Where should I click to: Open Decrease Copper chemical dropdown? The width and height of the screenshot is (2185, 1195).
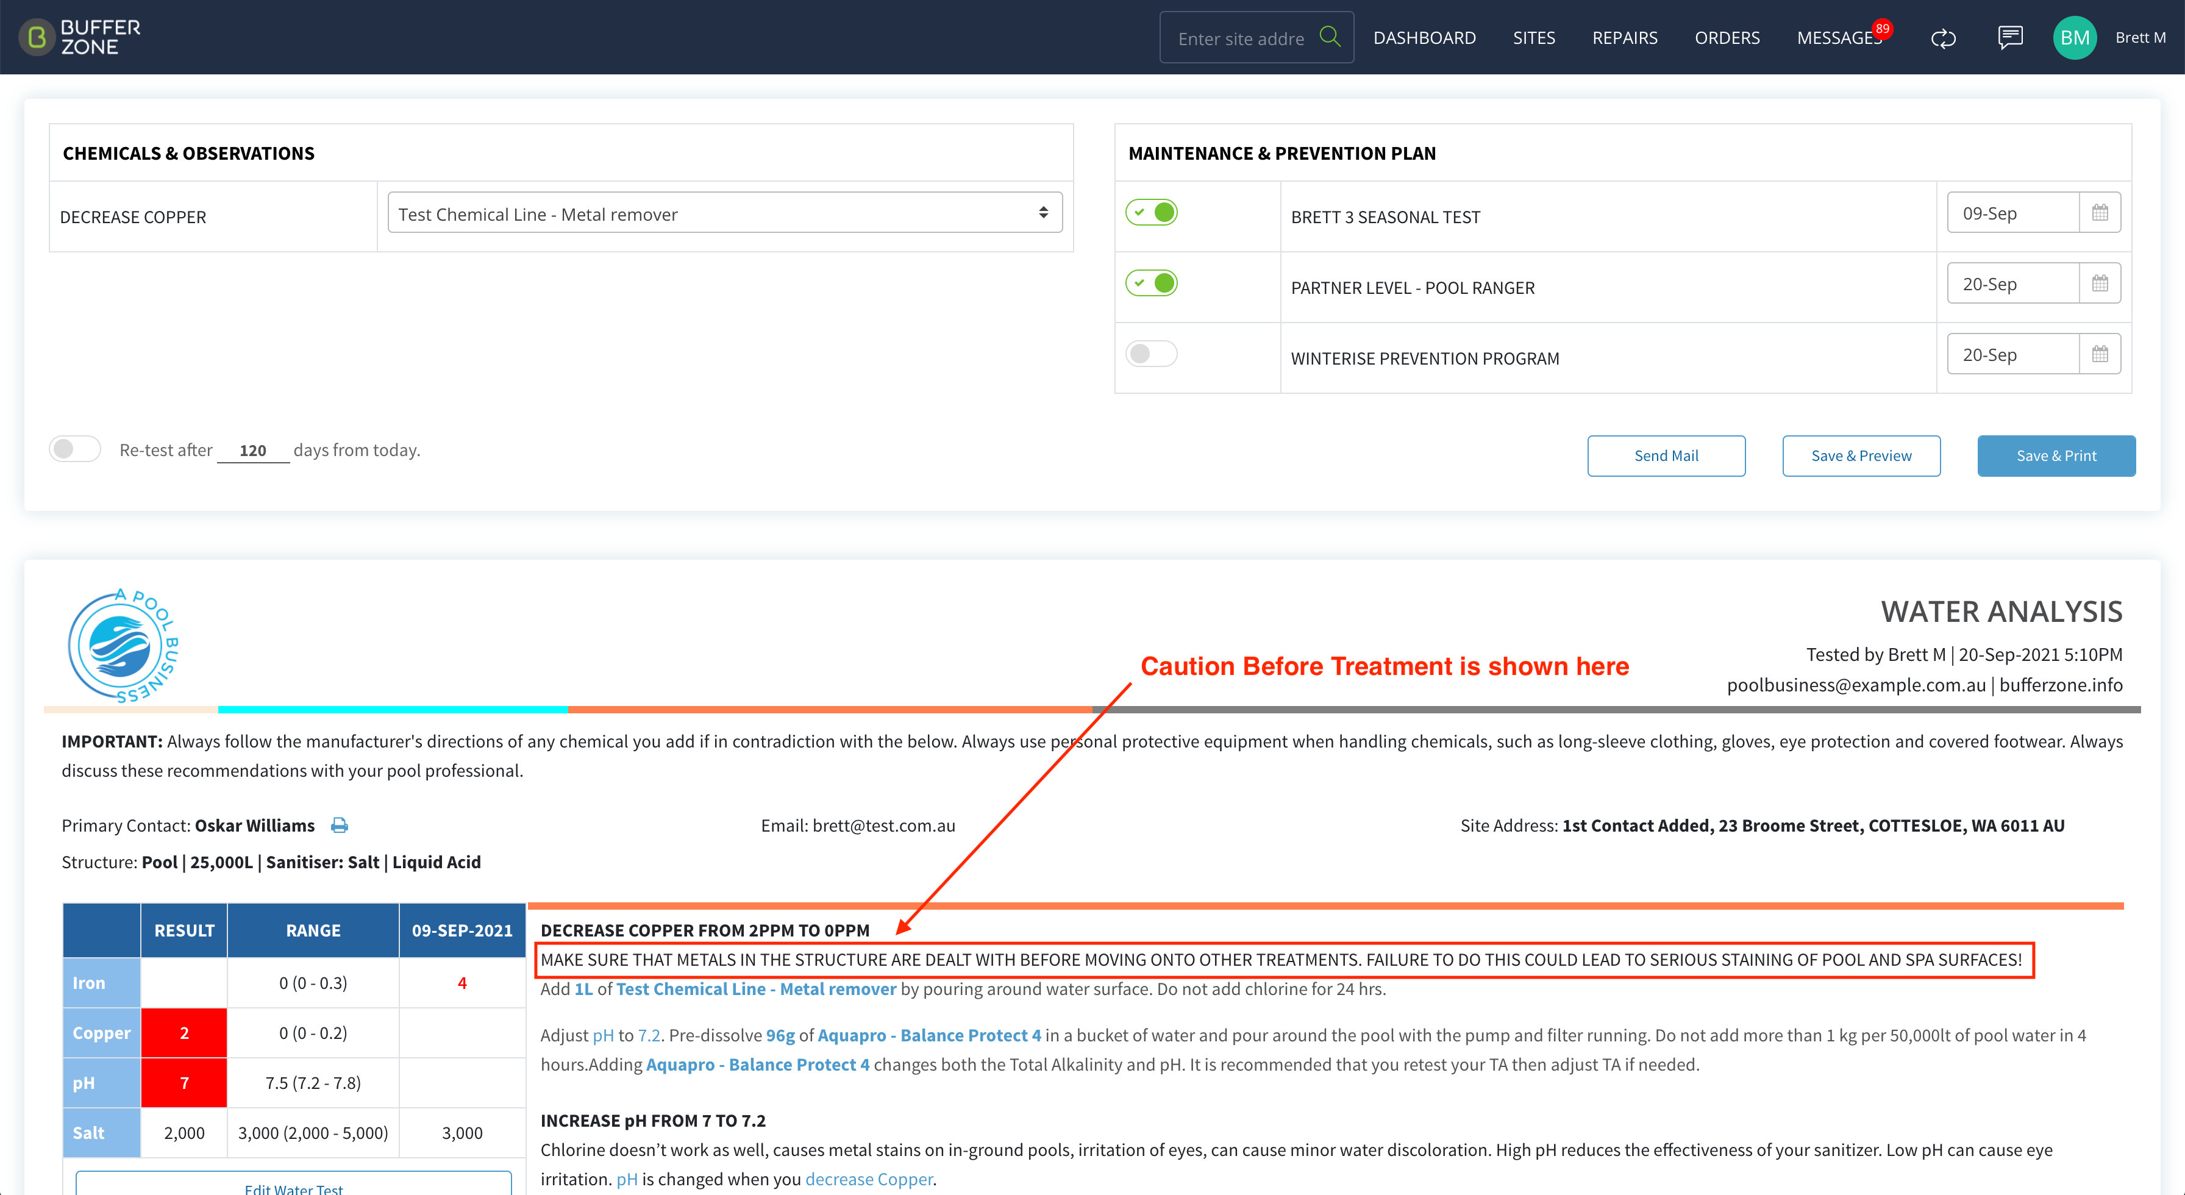pyautogui.click(x=724, y=214)
